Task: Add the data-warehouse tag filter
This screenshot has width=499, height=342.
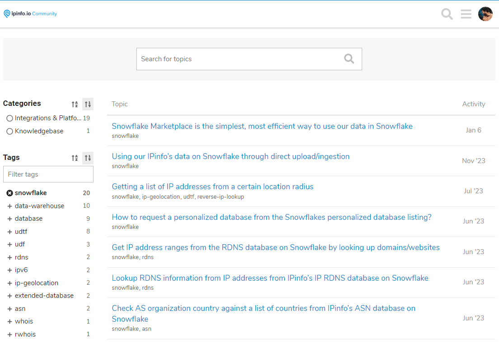Action: pyautogui.click(x=9, y=206)
